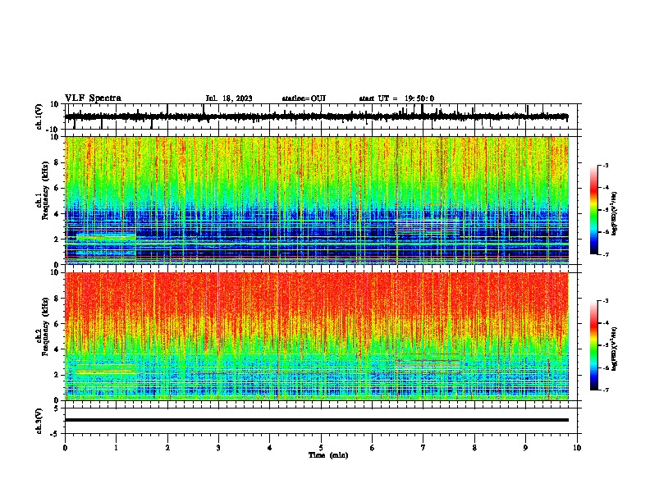Screen dimensions: 650x502
Task: Click the "station=OUI" header text
Action: click(x=304, y=98)
